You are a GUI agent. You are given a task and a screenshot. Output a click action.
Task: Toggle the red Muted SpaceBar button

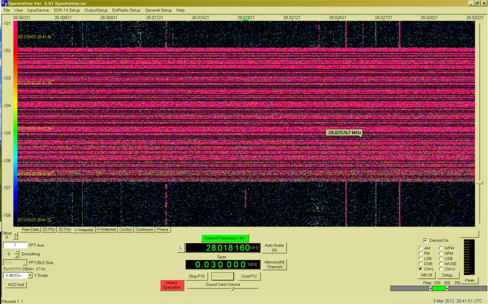(x=172, y=285)
